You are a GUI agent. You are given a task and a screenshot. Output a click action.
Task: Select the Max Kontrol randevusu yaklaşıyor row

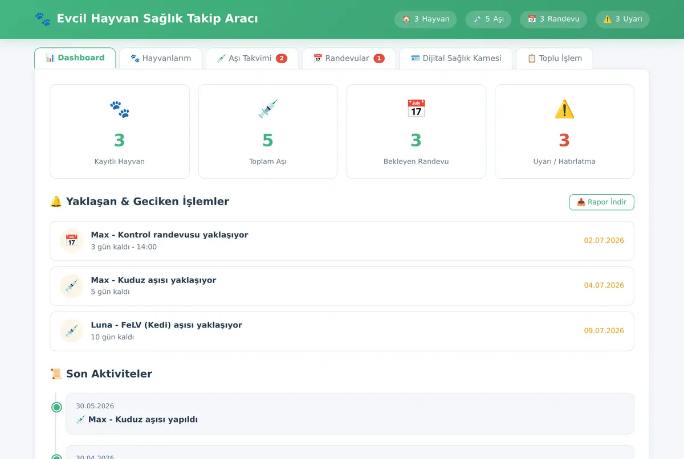(x=342, y=241)
